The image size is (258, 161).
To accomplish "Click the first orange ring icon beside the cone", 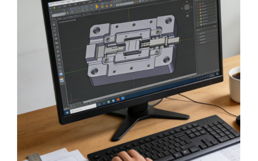I will (102, 6).
